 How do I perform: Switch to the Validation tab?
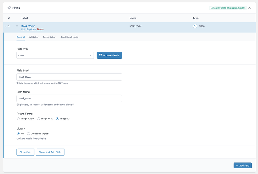34,37
